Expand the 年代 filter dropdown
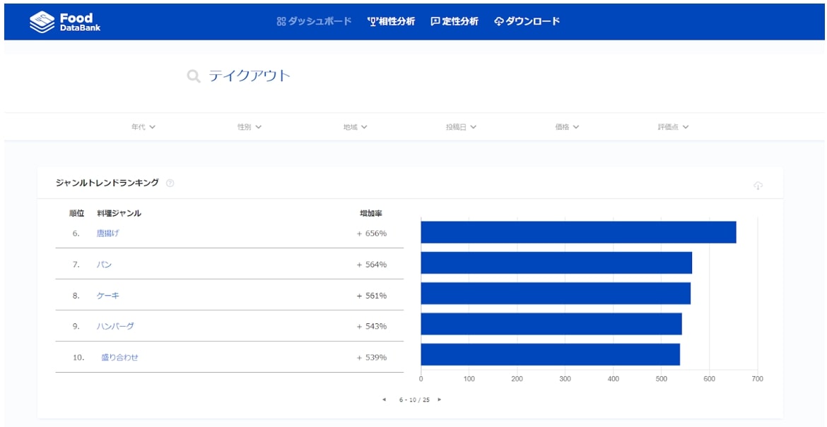Viewport: 827px width, 427px height. [x=143, y=127]
